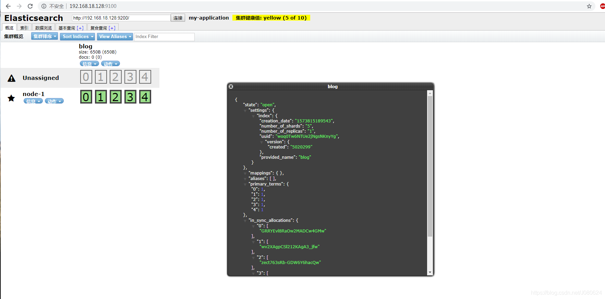
Task: Go back in browser history
Action: point(8,6)
